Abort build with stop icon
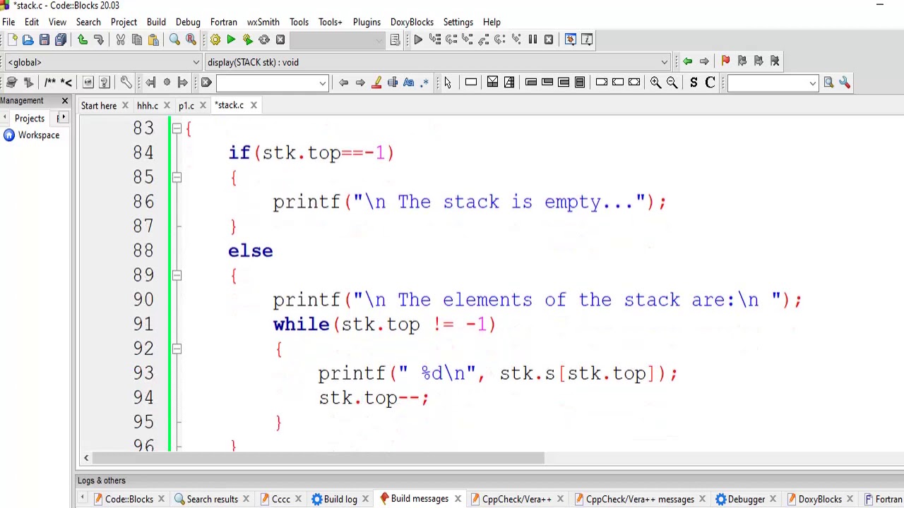This screenshot has width=904, height=508. [x=280, y=40]
